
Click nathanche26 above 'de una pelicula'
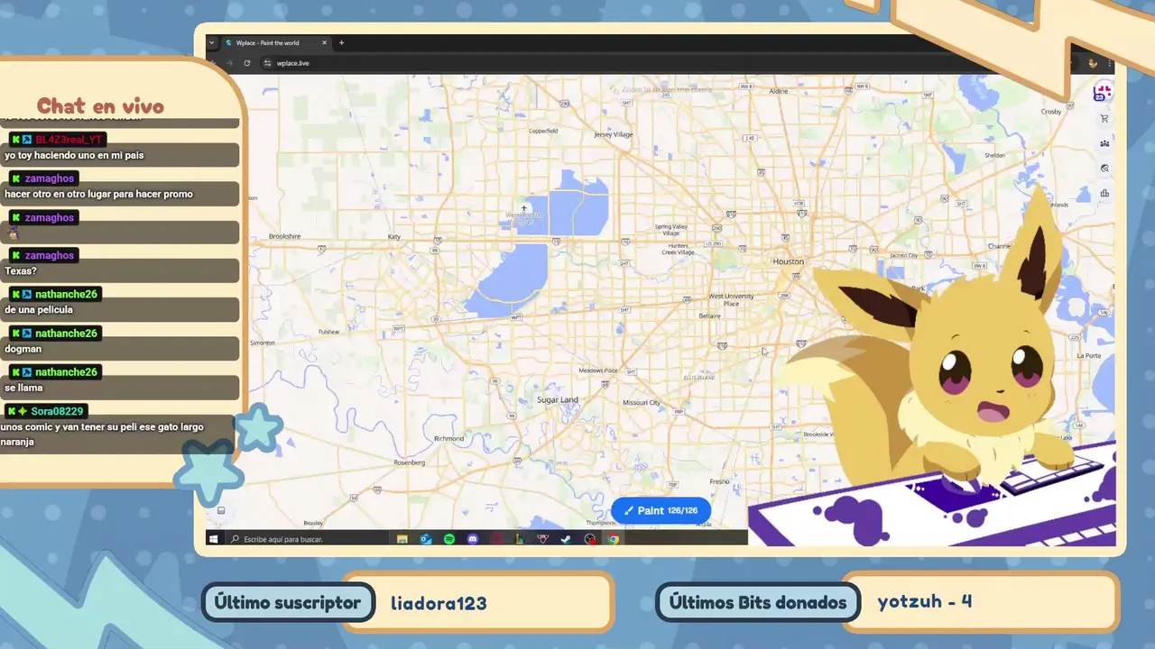pos(66,294)
